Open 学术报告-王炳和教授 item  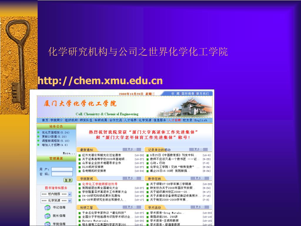(x=164, y=221)
